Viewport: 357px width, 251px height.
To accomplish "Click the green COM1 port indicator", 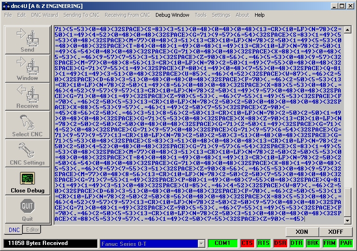I will pos(222,243).
